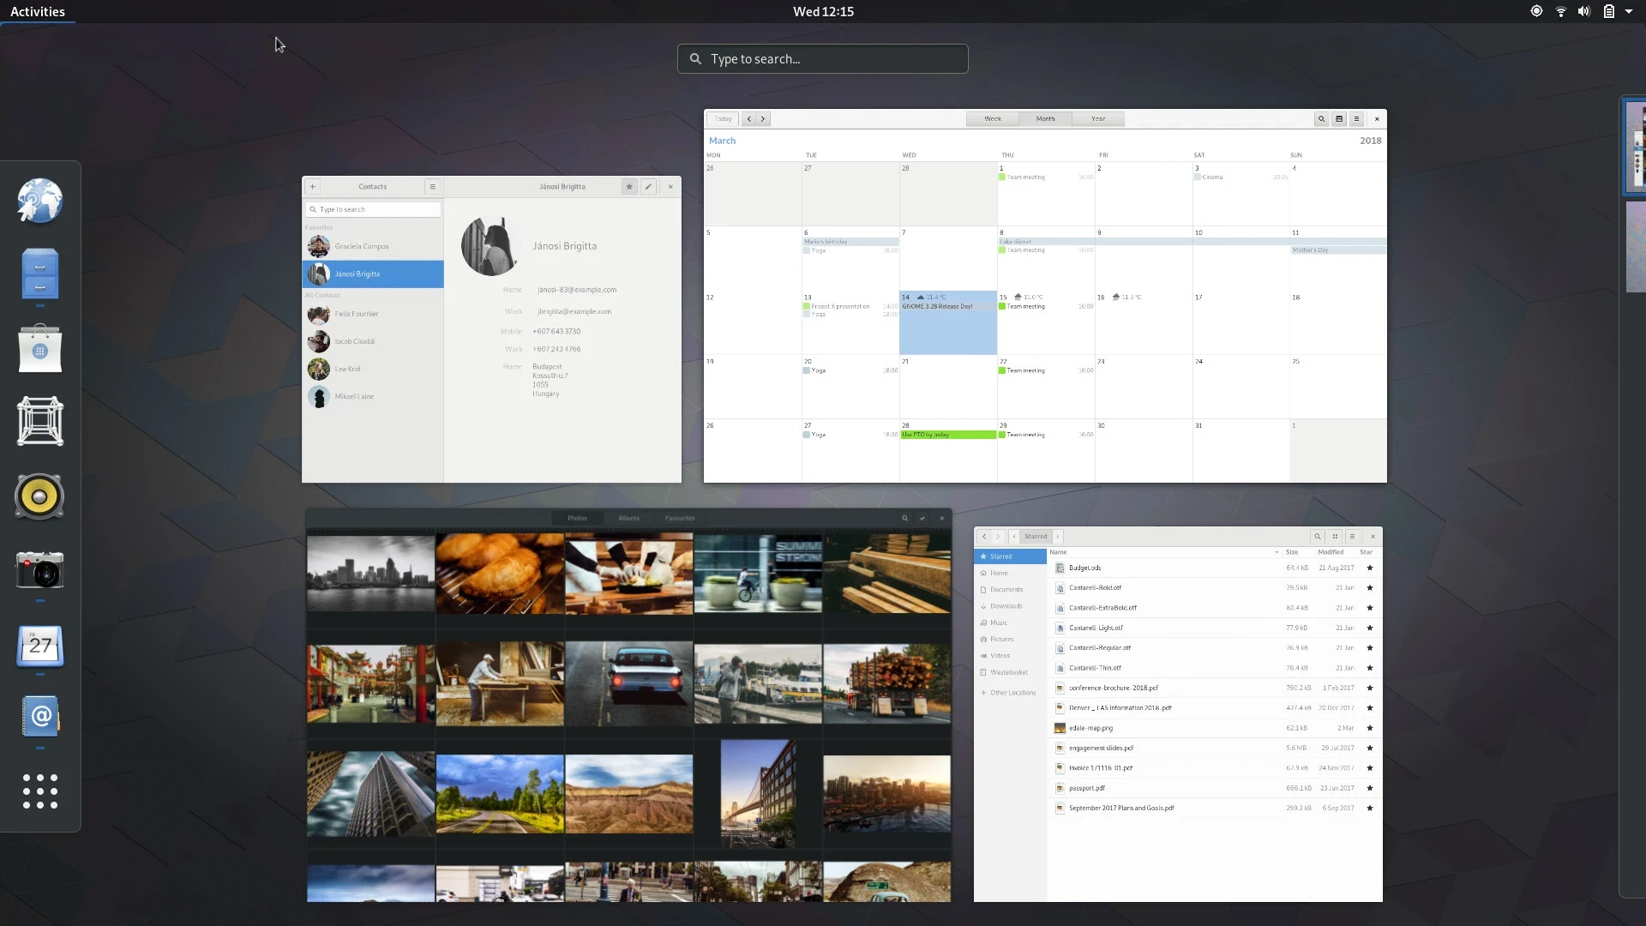This screenshot has height=926, width=1646.
Task: Switch Calendar to Week view
Action: tap(993, 119)
